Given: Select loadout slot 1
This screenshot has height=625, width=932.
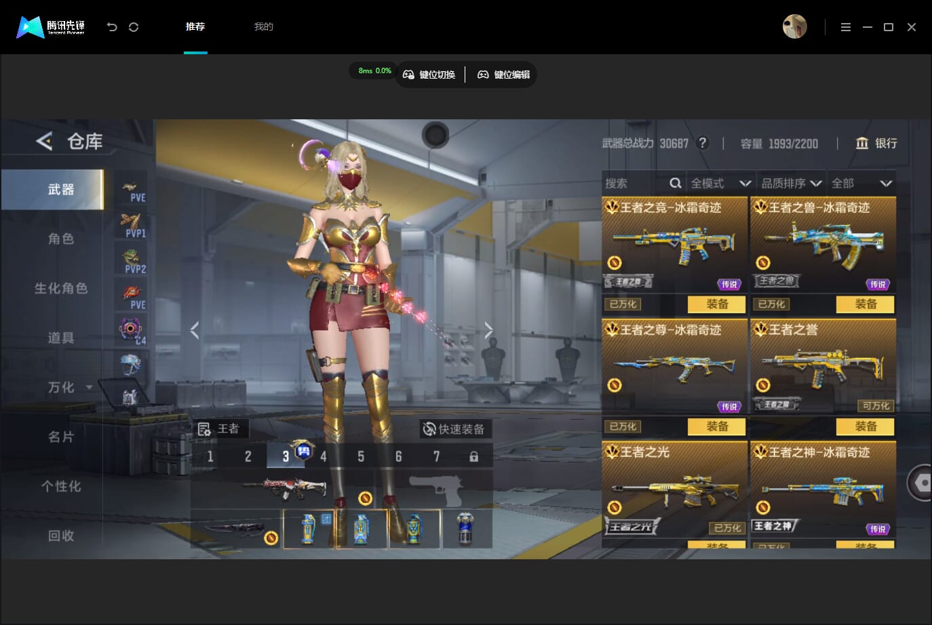Looking at the screenshot, I should (210, 456).
